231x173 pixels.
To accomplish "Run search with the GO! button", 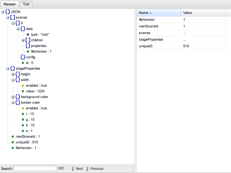I will click(x=61, y=168).
